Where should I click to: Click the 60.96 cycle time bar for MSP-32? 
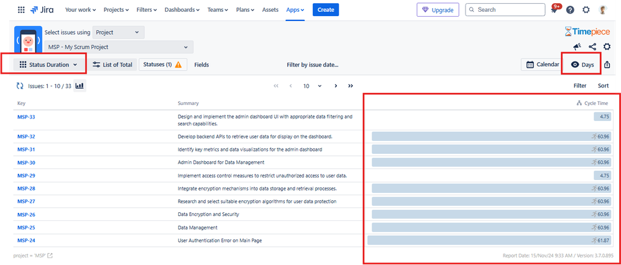[492, 137]
